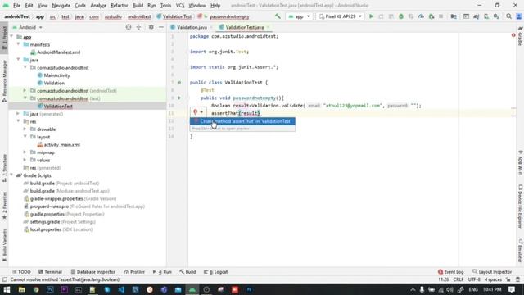Screen dimensions: 524x295
Task: Open Build Variants side panel
Action: tap(4, 245)
